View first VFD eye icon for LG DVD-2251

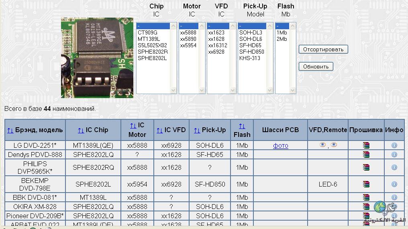[322, 145]
